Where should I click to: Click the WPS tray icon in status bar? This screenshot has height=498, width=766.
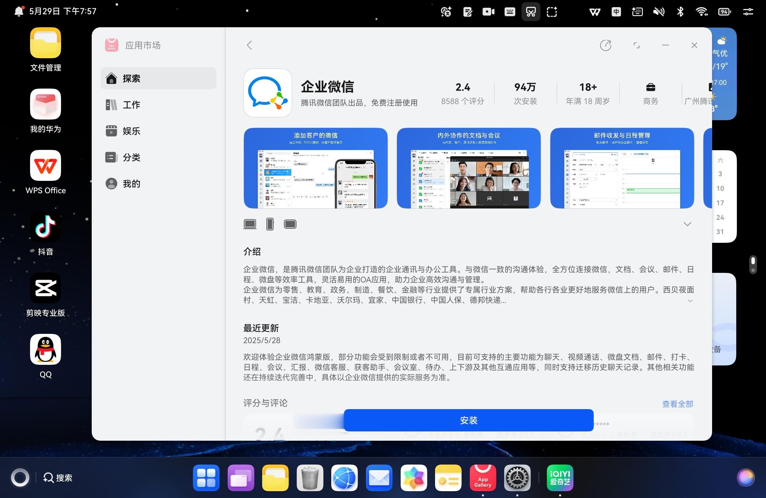594,12
